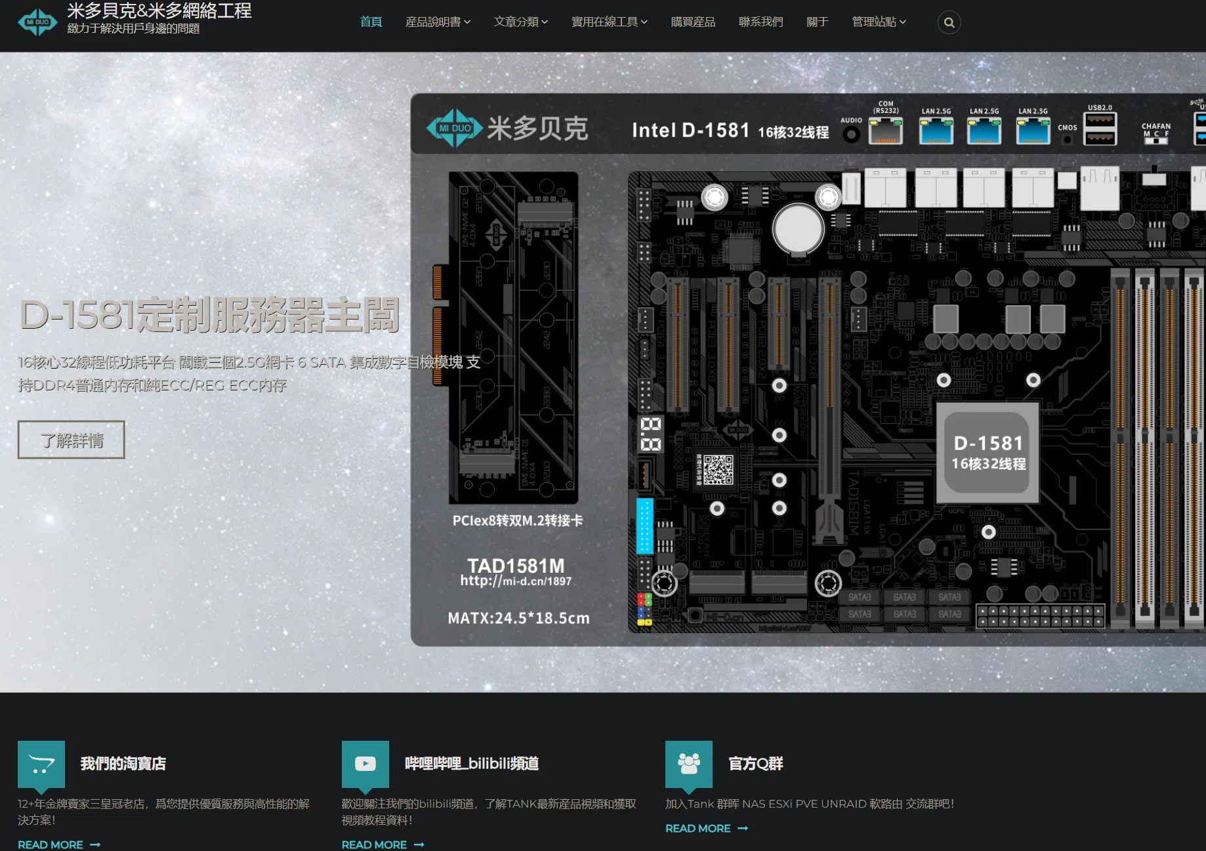Open READ MORE under 官方Q群
1206x851 pixels.
tap(698, 829)
